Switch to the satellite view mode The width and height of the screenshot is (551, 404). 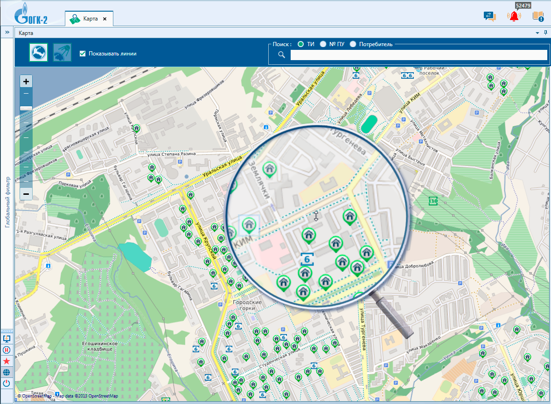[62, 53]
